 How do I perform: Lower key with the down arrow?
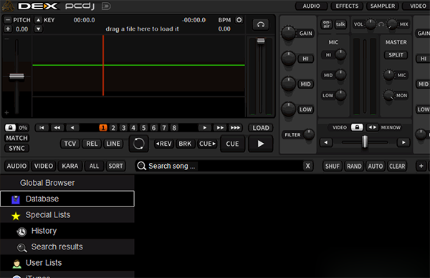coord(39,29)
